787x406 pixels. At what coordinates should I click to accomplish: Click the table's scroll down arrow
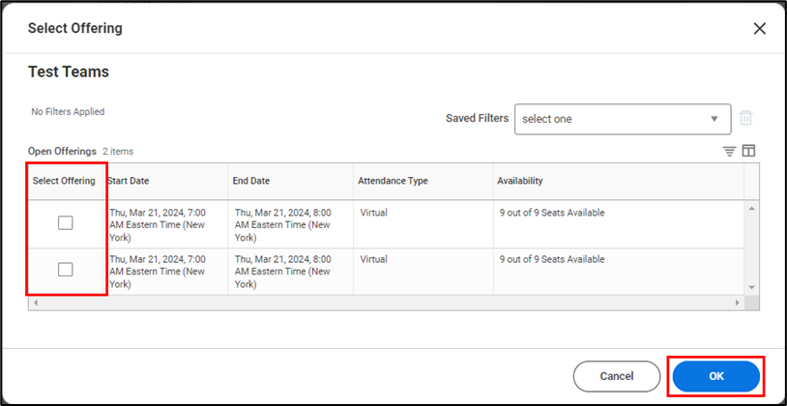coord(751,287)
